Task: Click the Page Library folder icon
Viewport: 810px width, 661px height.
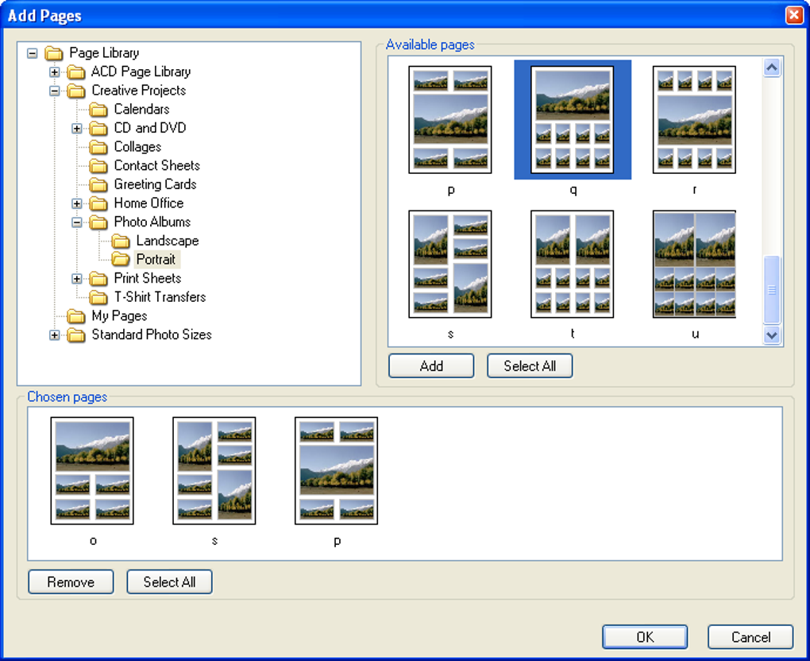Action: 54,53
